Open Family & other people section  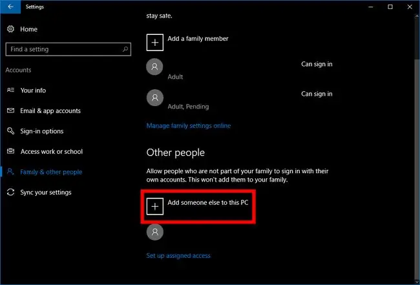coord(51,172)
